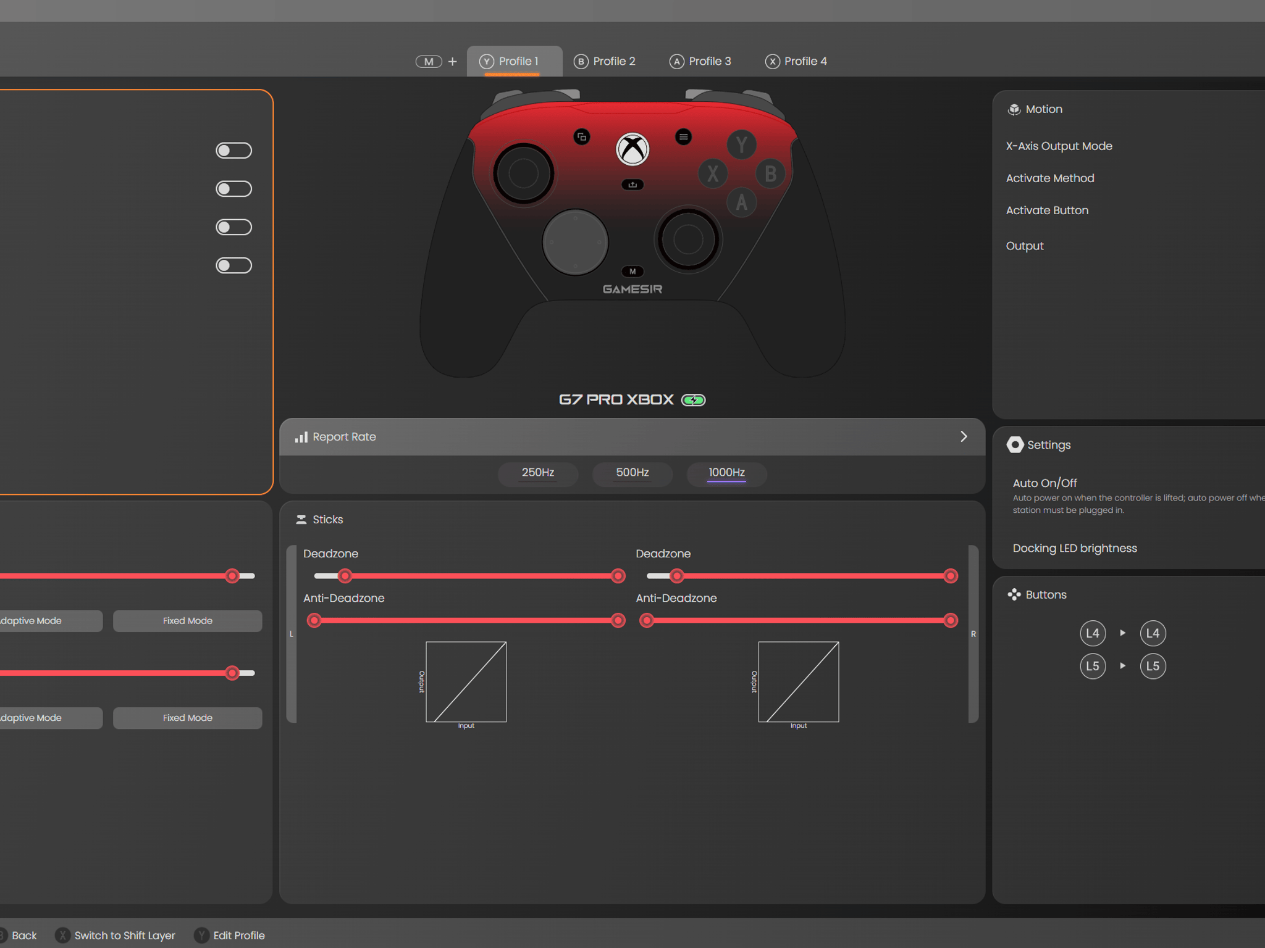Click the X face button on controller
This screenshot has width=1265, height=948.
click(x=713, y=173)
